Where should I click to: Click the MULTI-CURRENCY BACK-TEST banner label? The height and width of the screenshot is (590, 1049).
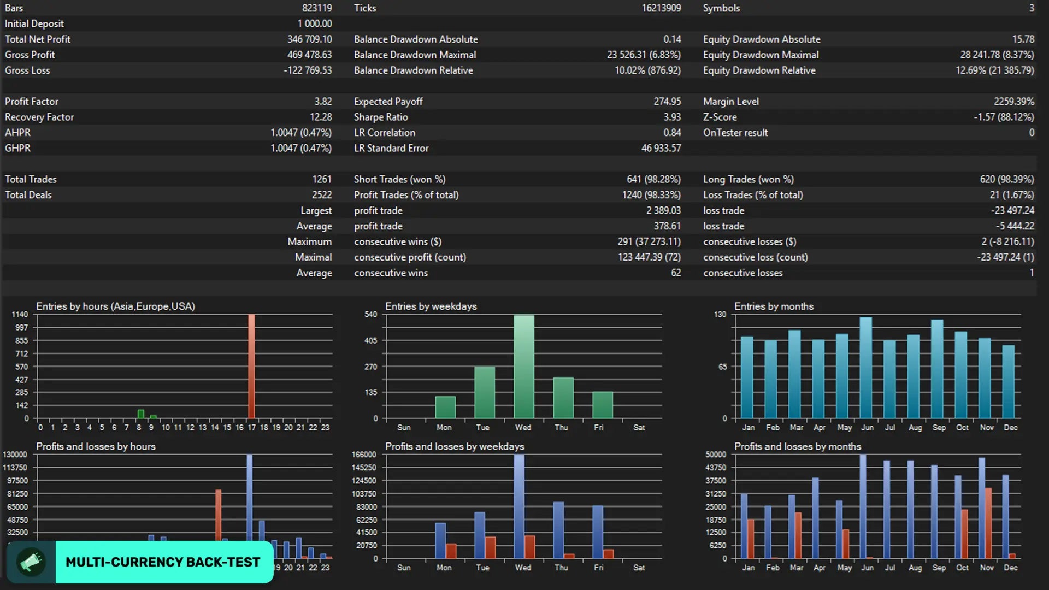point(163,562)
